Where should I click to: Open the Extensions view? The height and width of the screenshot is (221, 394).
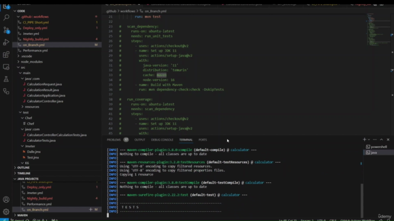pyautogui.click(x=6, y=55)
